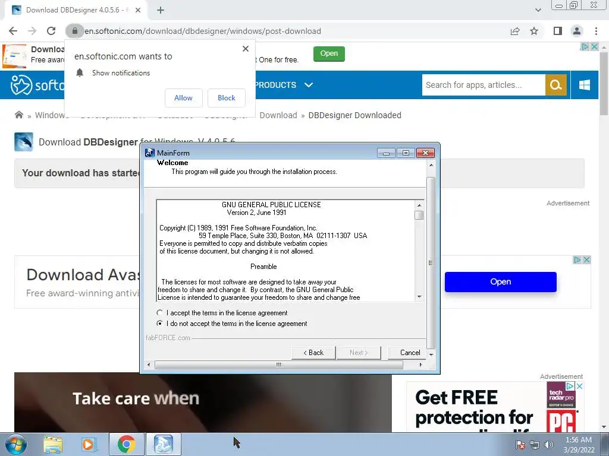Click the taskbar clock
Screen dimensions: 609x456
pyautogui.click(x=579, y=445)
